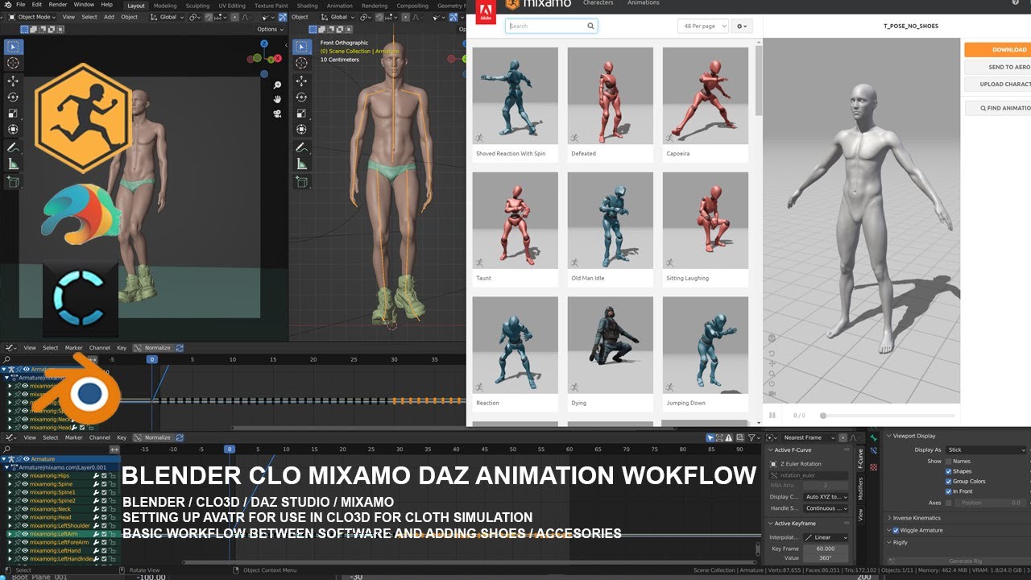The height and width of the screenshot is (580, 1031).
Task: Select the Cursor tool in left Blender viewport
Action: pos(13,63)
